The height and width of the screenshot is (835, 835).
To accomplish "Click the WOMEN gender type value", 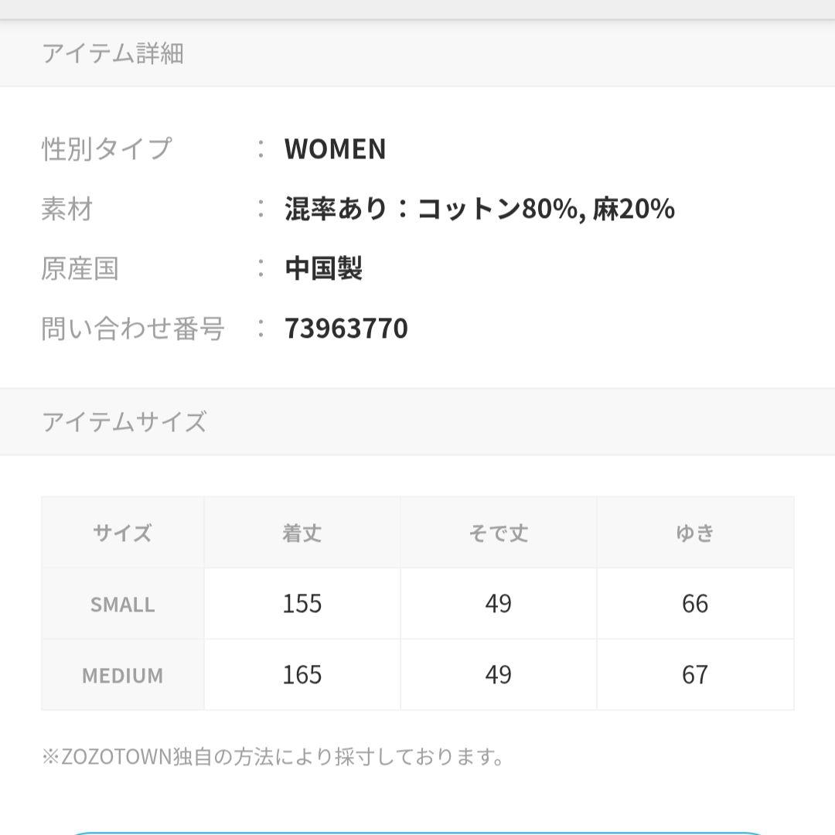I will tap(335, 149).
